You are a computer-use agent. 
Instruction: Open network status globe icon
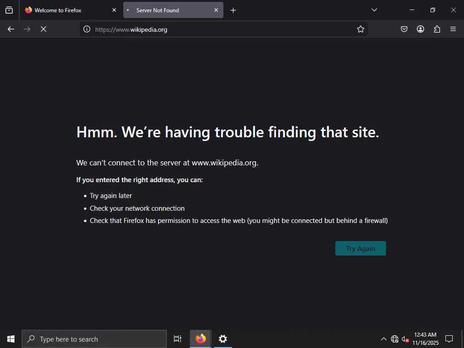coord(395,339)
